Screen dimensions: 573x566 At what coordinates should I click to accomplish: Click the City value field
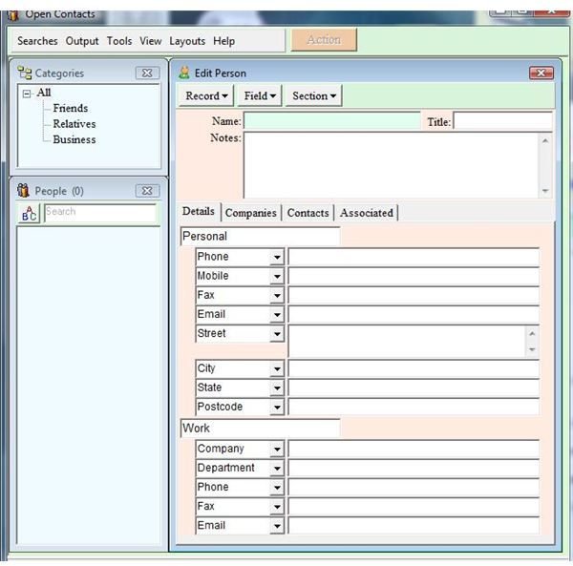414,368
